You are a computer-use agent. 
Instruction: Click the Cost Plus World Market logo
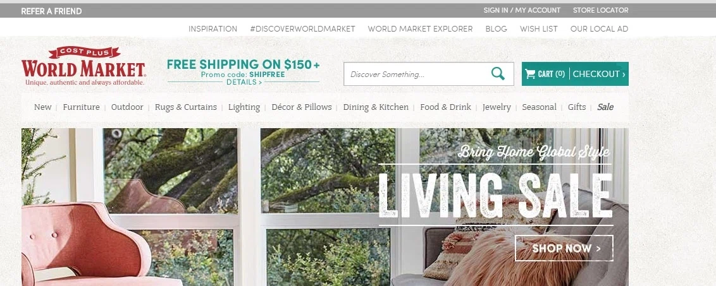83,66
